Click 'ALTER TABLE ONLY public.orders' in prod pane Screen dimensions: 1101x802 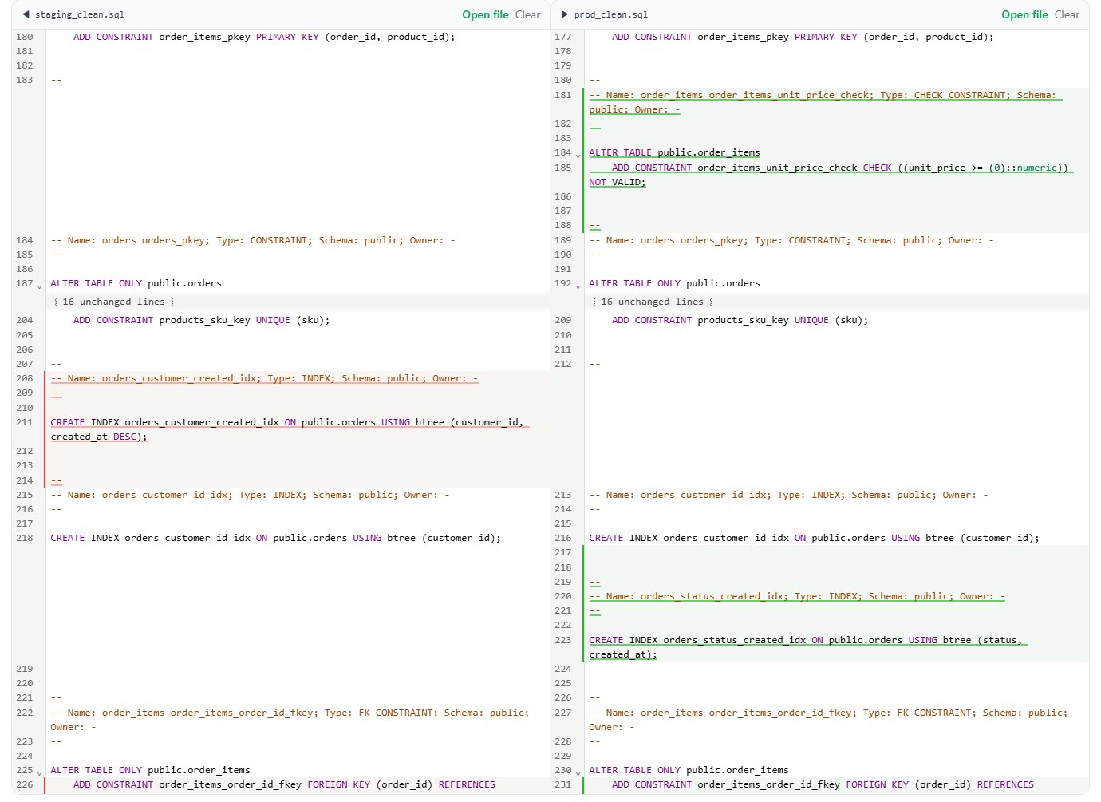674,283
